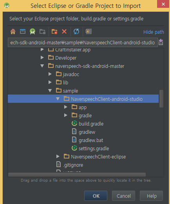Click the gradlew document file icon
170x204 pixels.
pyautogui.click(x=74, y=131)
